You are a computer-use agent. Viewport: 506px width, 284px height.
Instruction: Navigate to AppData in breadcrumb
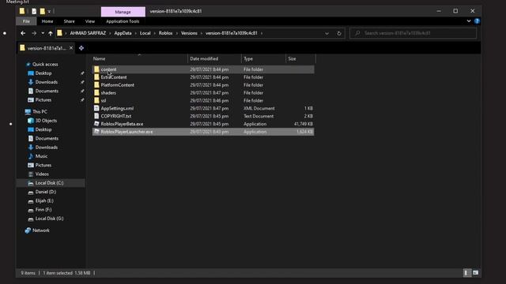tap(123, 33)
